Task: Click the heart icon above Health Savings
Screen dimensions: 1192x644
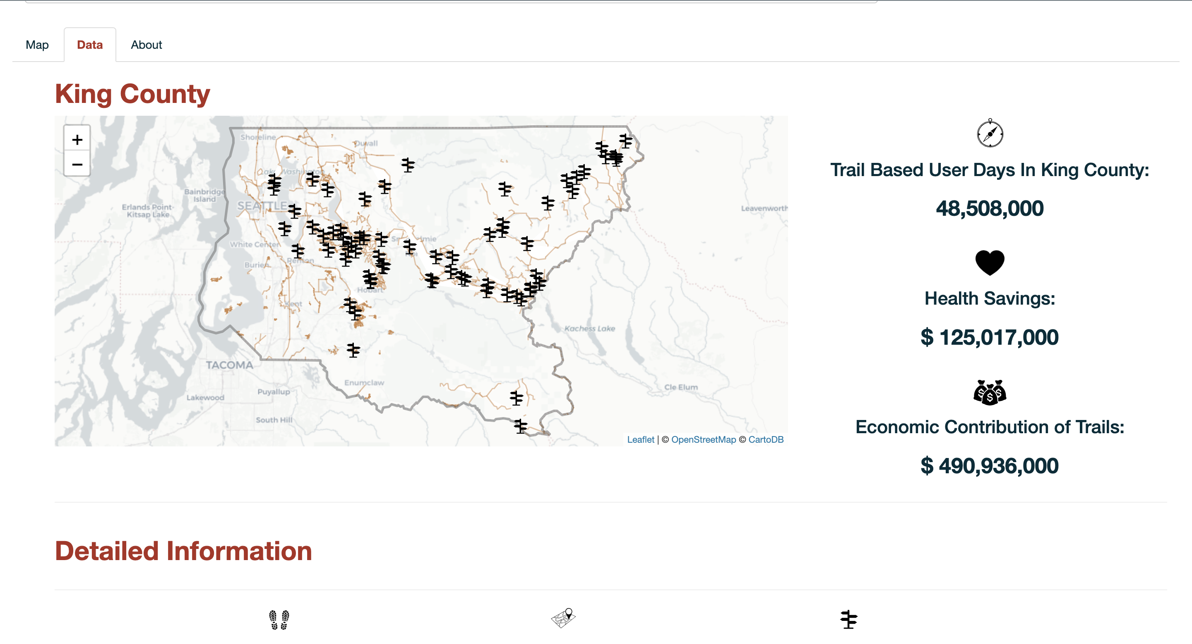Action: pos(989,262)
